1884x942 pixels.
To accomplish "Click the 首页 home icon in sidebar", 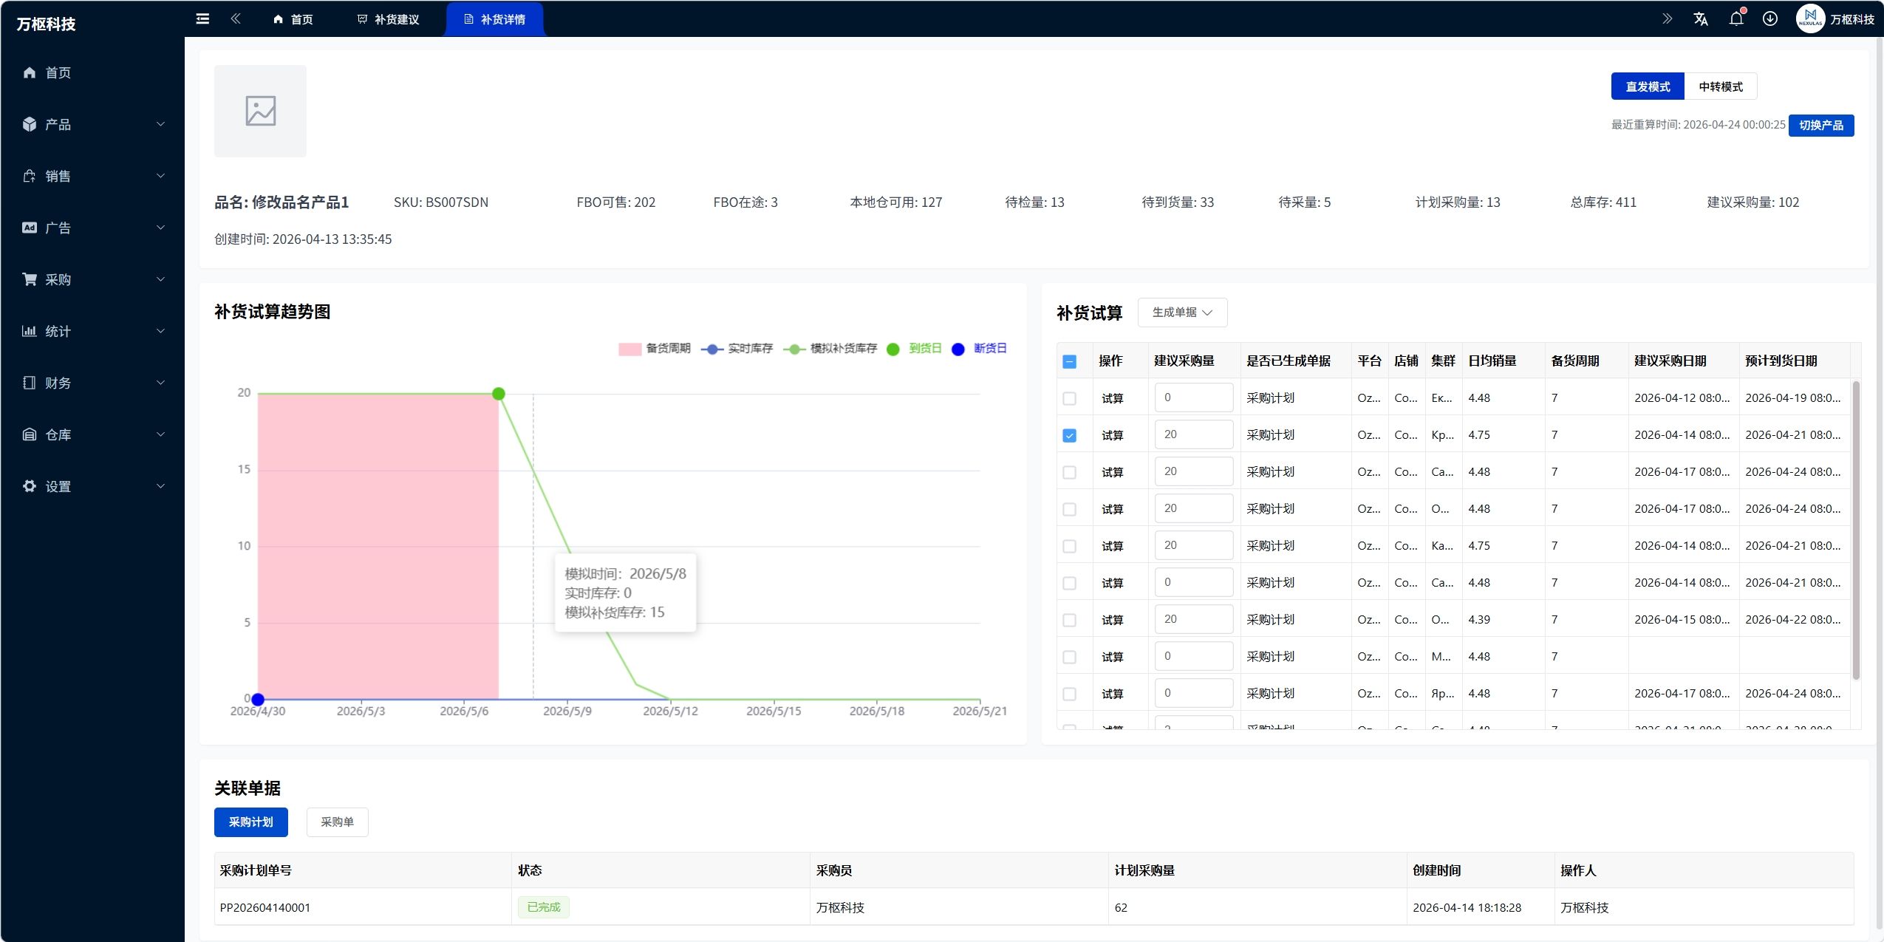I will click(x=30, y=72).
